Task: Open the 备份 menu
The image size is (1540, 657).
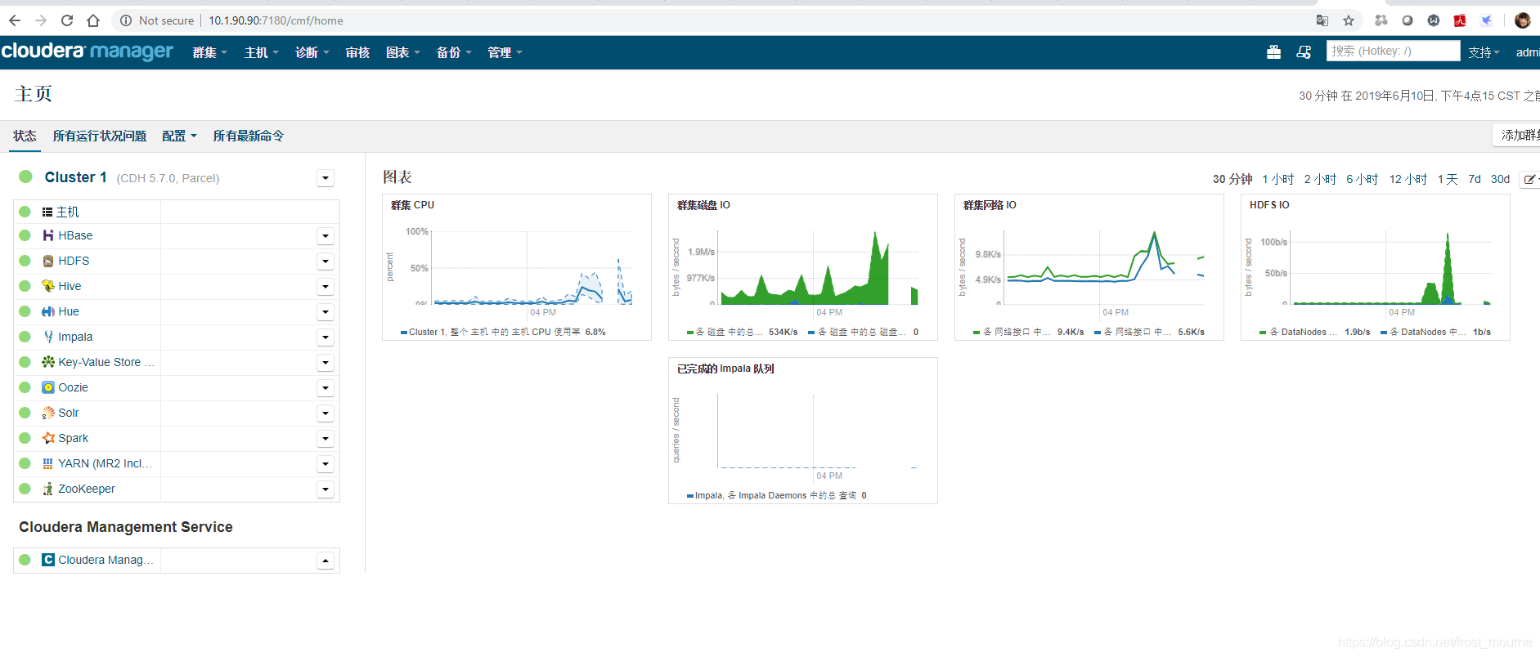Action: (454, 52)
